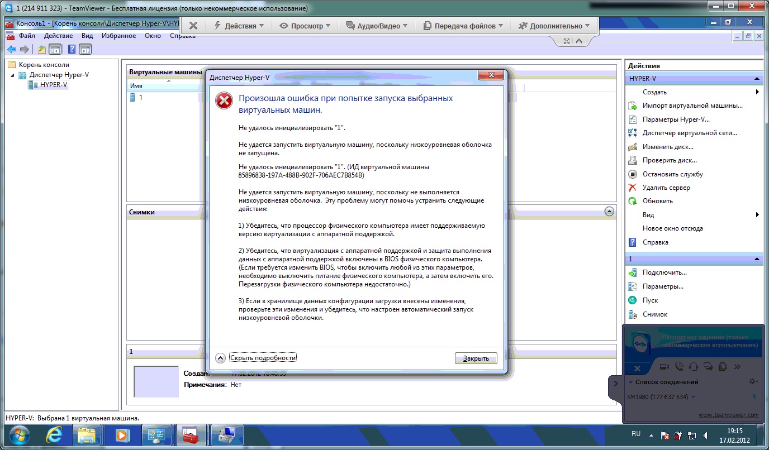Select Корень консоли tree node
The width and height of the screenshot is (769, 450).
(x=44, y=65)
